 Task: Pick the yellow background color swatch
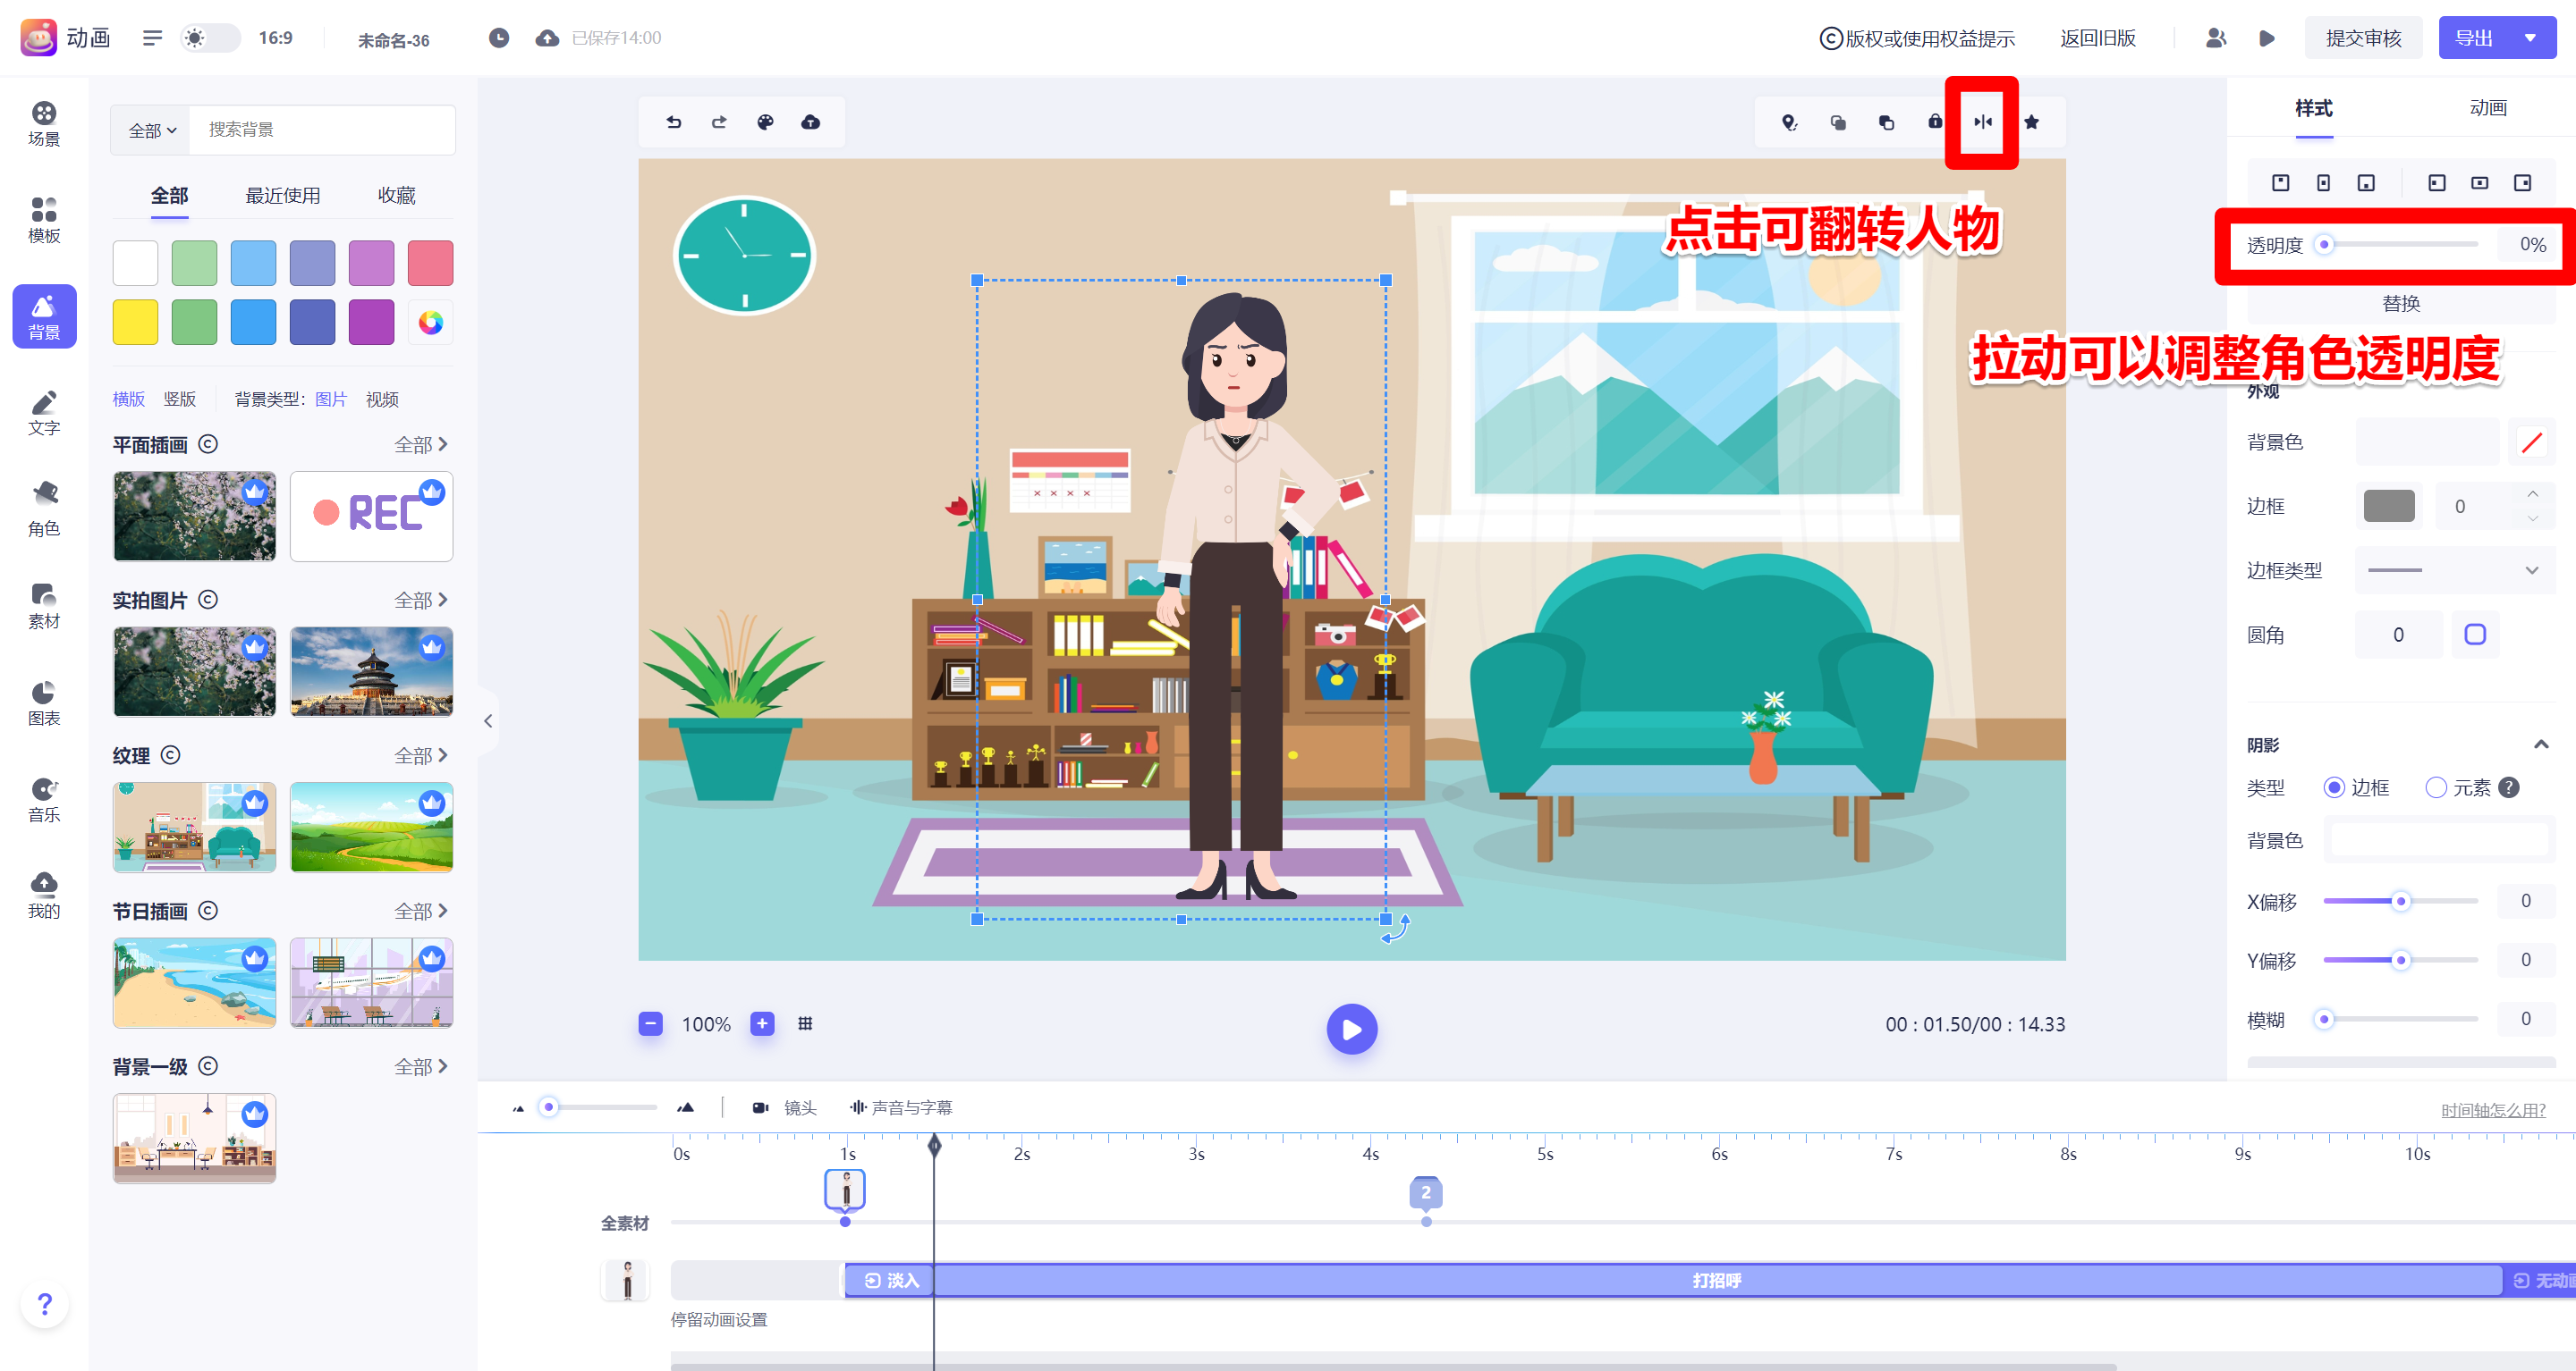click(135, 322)
